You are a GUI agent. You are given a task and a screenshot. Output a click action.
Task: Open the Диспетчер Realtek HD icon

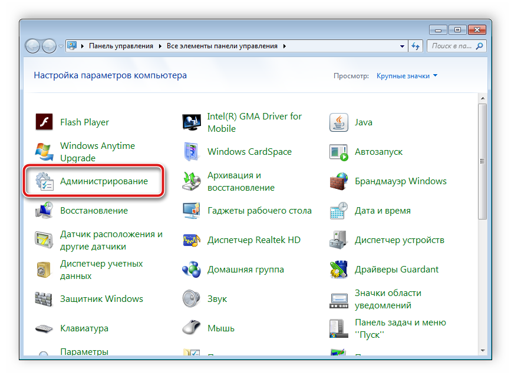point(192,240)
